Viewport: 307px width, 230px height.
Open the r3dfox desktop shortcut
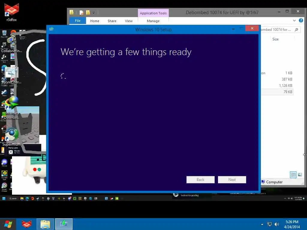(x=12, y=12)
